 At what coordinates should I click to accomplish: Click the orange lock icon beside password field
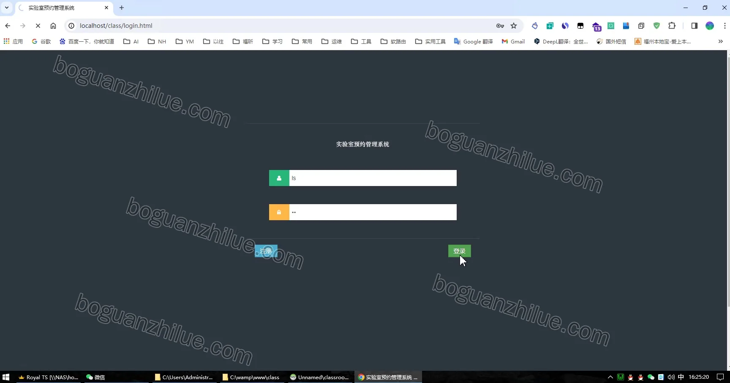click(x=279, y=212)
